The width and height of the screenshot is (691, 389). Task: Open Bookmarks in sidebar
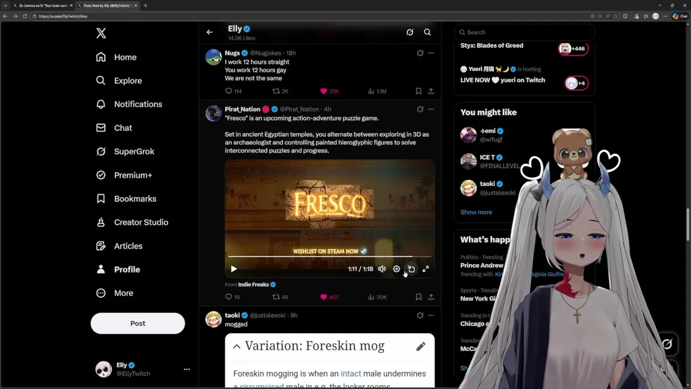126,199
